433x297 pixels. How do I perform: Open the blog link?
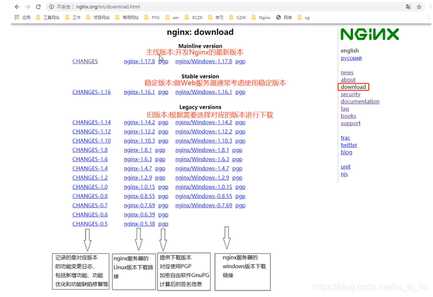coord(346,152)
